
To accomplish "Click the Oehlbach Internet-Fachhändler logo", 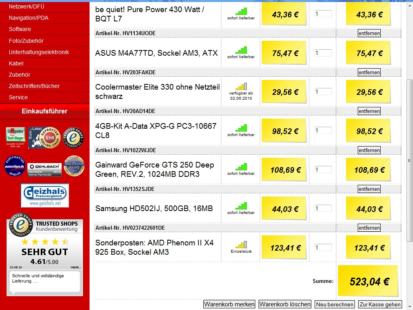I will [x=44, y=170].
